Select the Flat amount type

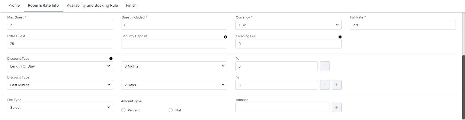coord(171,110)
